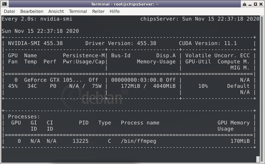
Task: Click the 'Bus-Id' column header
Action: click(121, 55)
